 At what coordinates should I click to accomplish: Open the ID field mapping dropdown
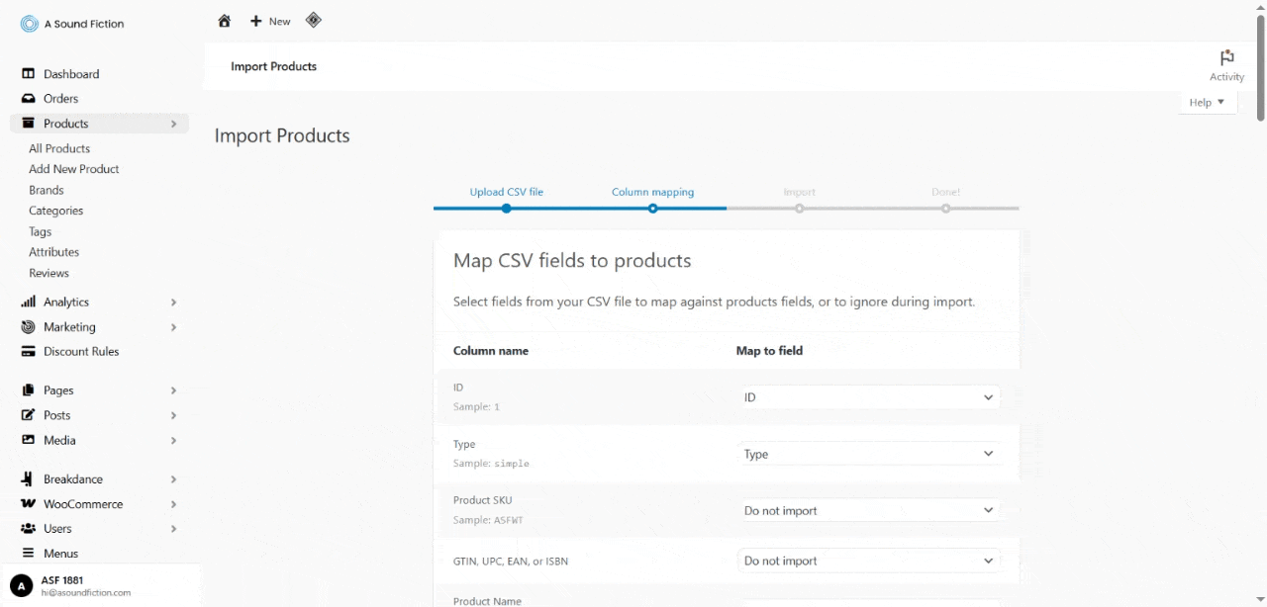tap(868, 396)
